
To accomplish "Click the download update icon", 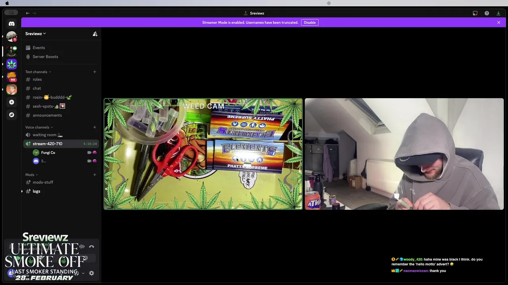I will point(498,13).
